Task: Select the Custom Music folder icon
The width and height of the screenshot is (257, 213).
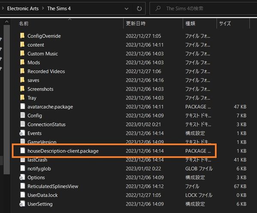Action: click(22, 53)
